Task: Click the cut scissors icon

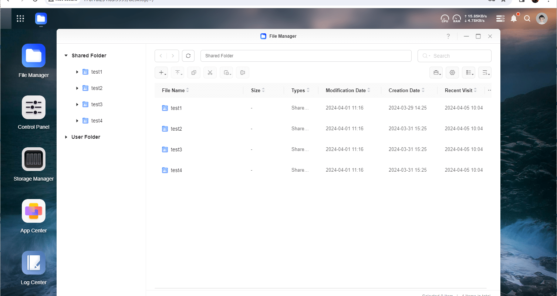Action: point(210,73)
